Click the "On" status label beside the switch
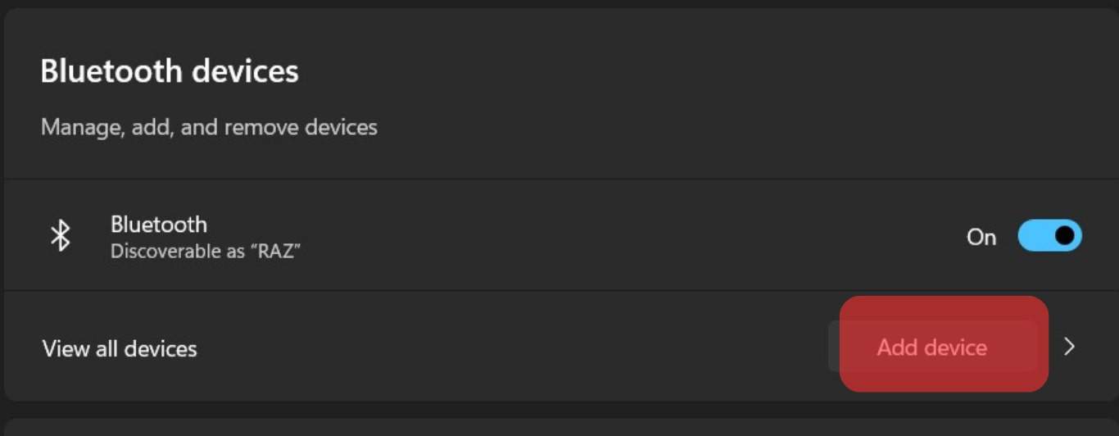 (981, 237)
